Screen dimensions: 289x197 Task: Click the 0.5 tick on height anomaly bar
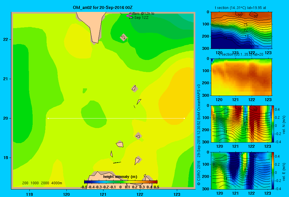[156, 187]
